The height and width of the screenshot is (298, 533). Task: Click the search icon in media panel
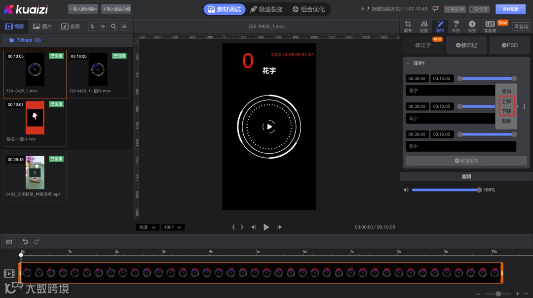click(114, 27)
